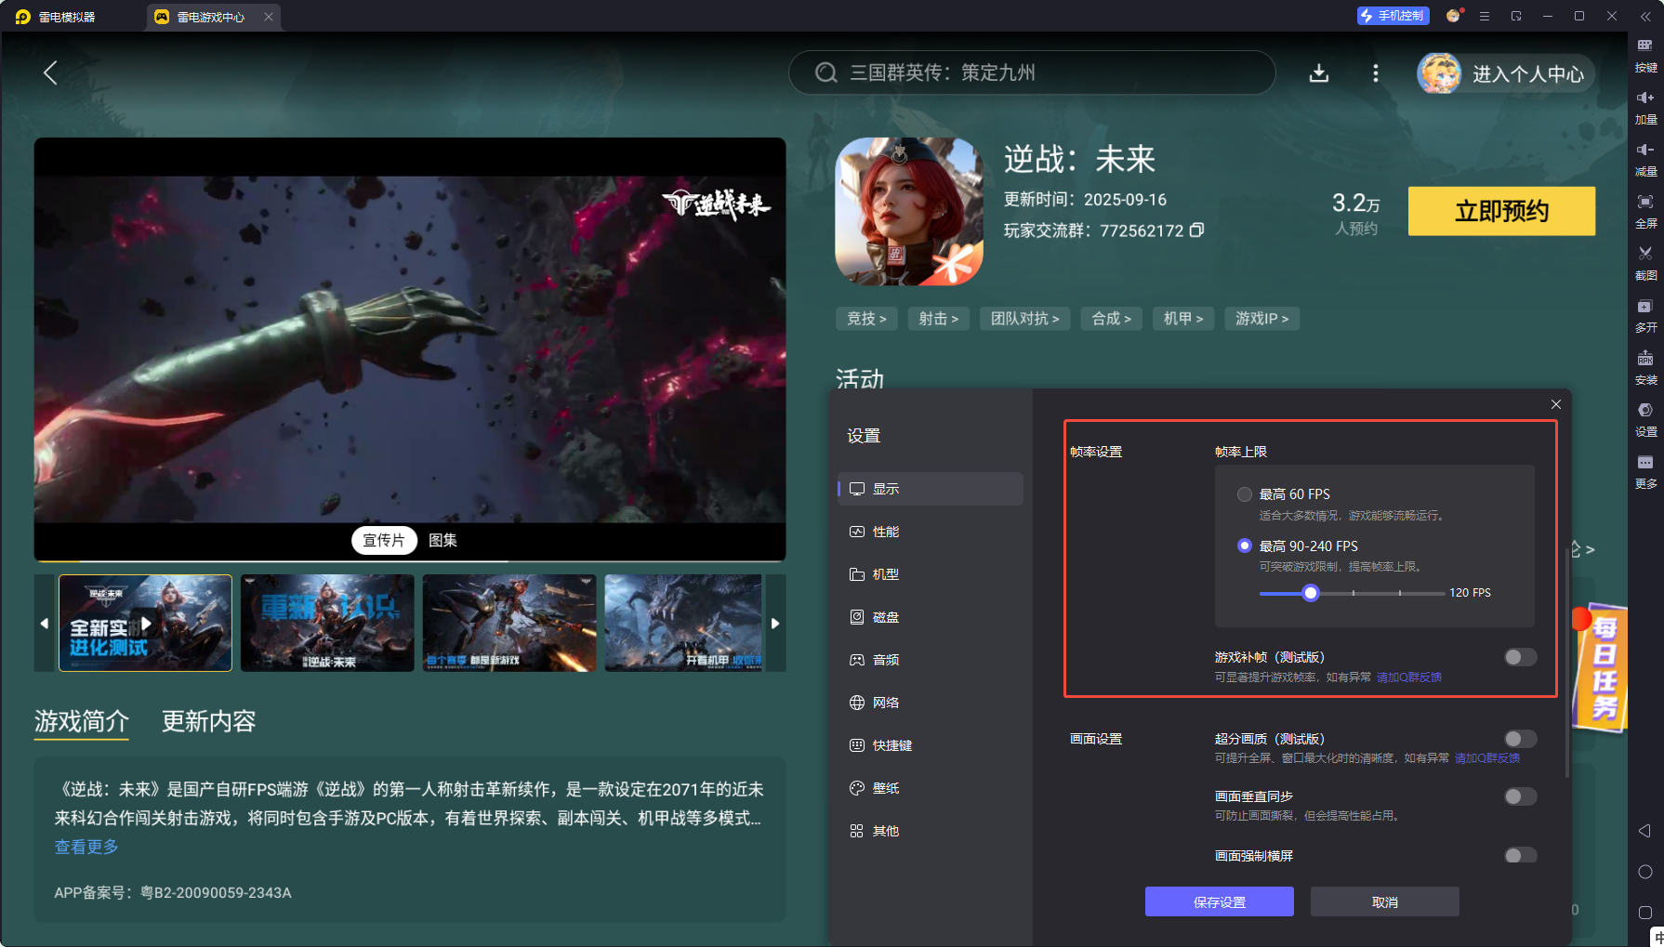Image resolution: width=1664 pixels, height=947 pixels.
Task: Open the 截图 screenshot tool in right sidebar
Action: pyautogui.click(x=1645, y=263)
